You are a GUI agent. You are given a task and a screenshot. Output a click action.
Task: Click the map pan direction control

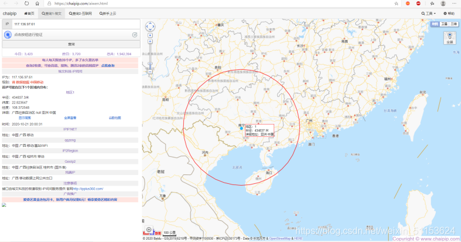(x=150, y=26)
